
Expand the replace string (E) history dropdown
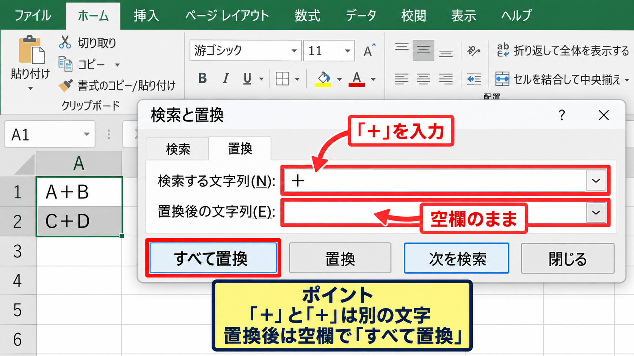click(x=596, y=212)
